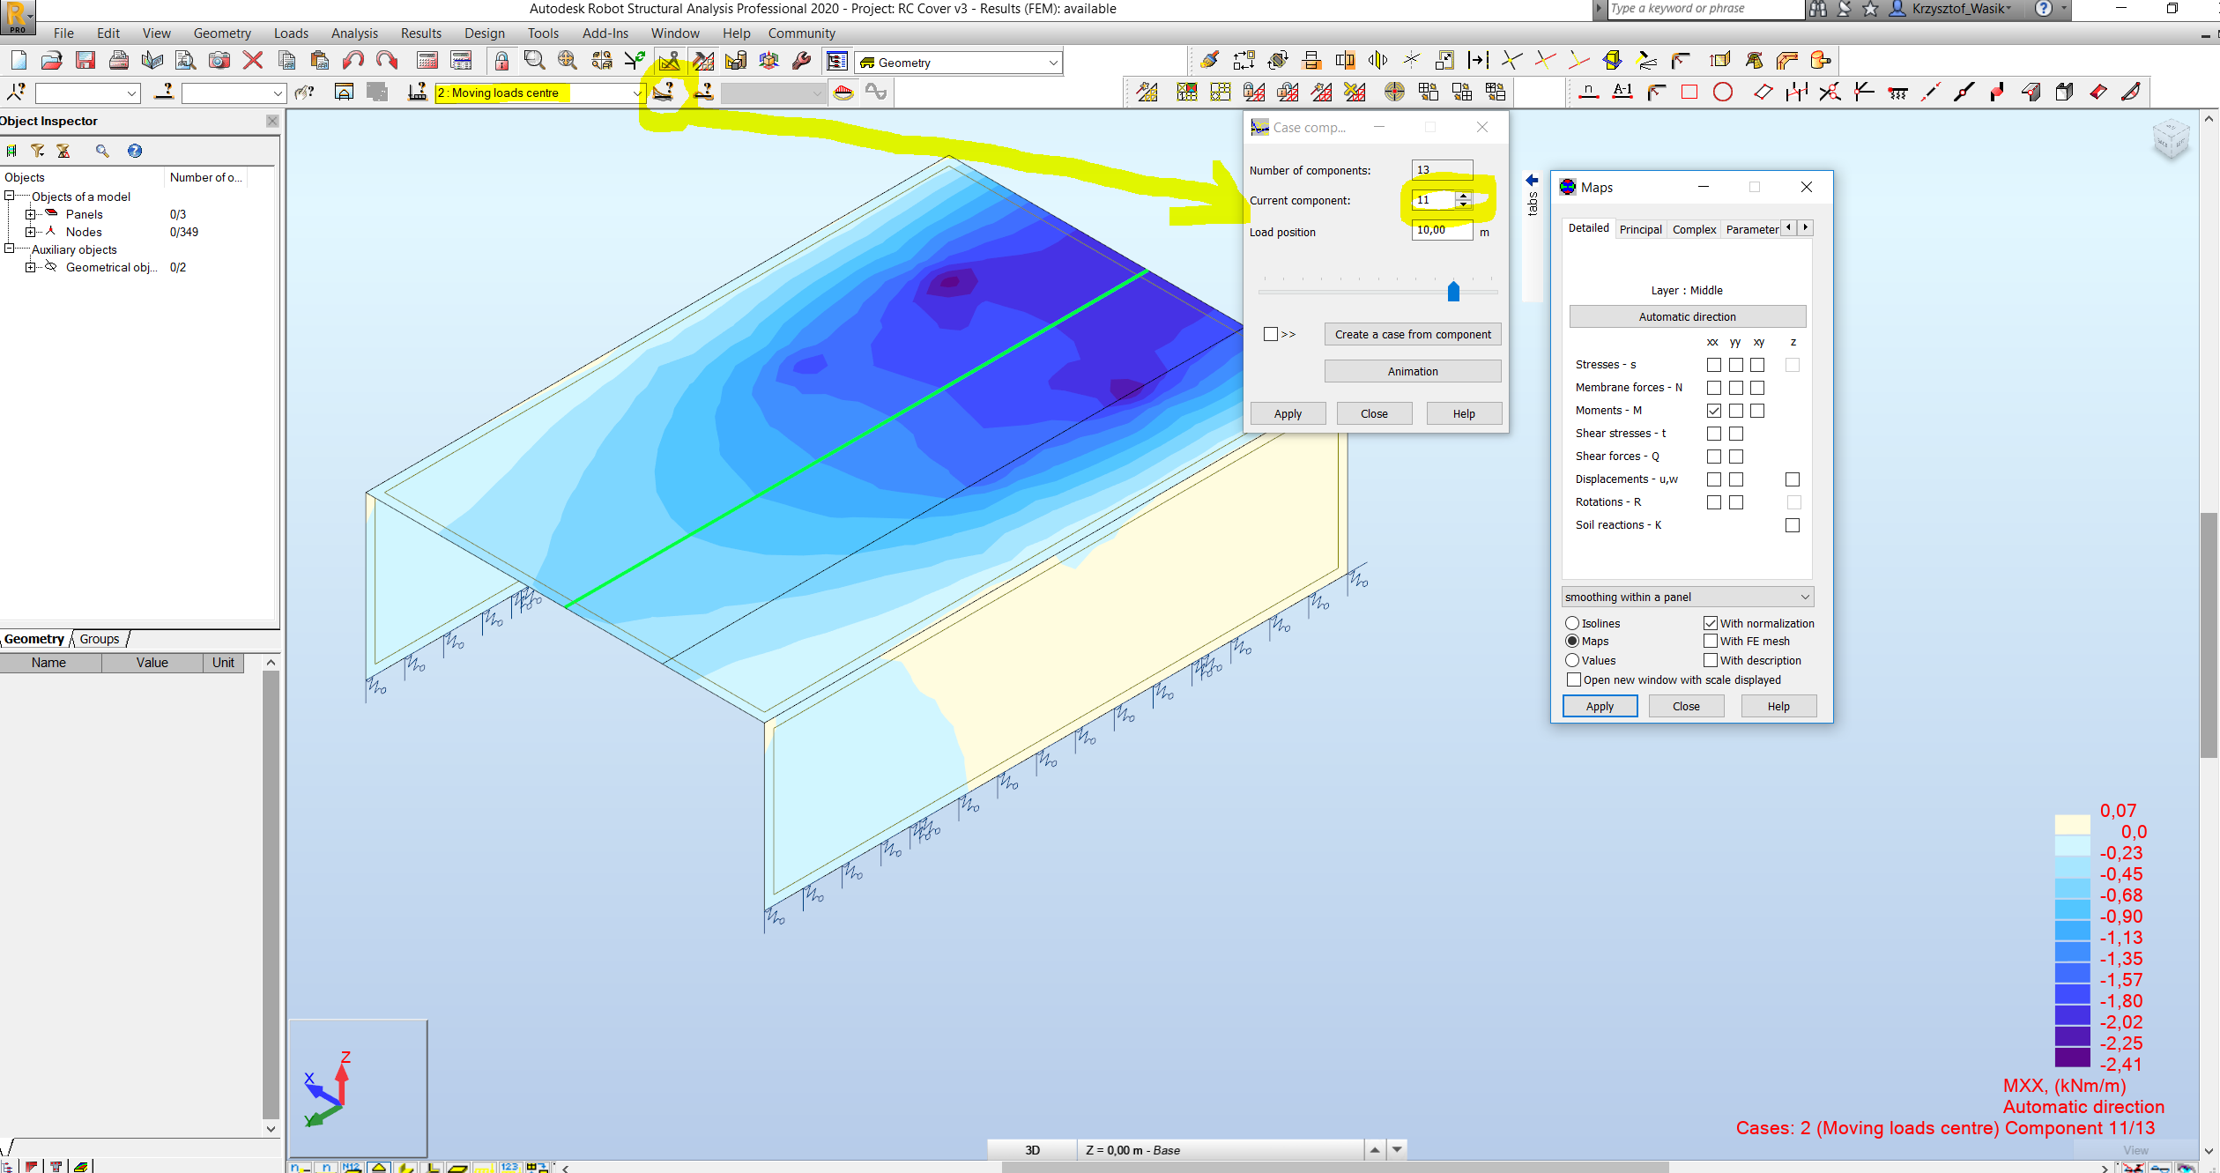Click the red delete X icon
Image resolution: width=2220 pixels, height=1173 pixels.
point(253,61)
